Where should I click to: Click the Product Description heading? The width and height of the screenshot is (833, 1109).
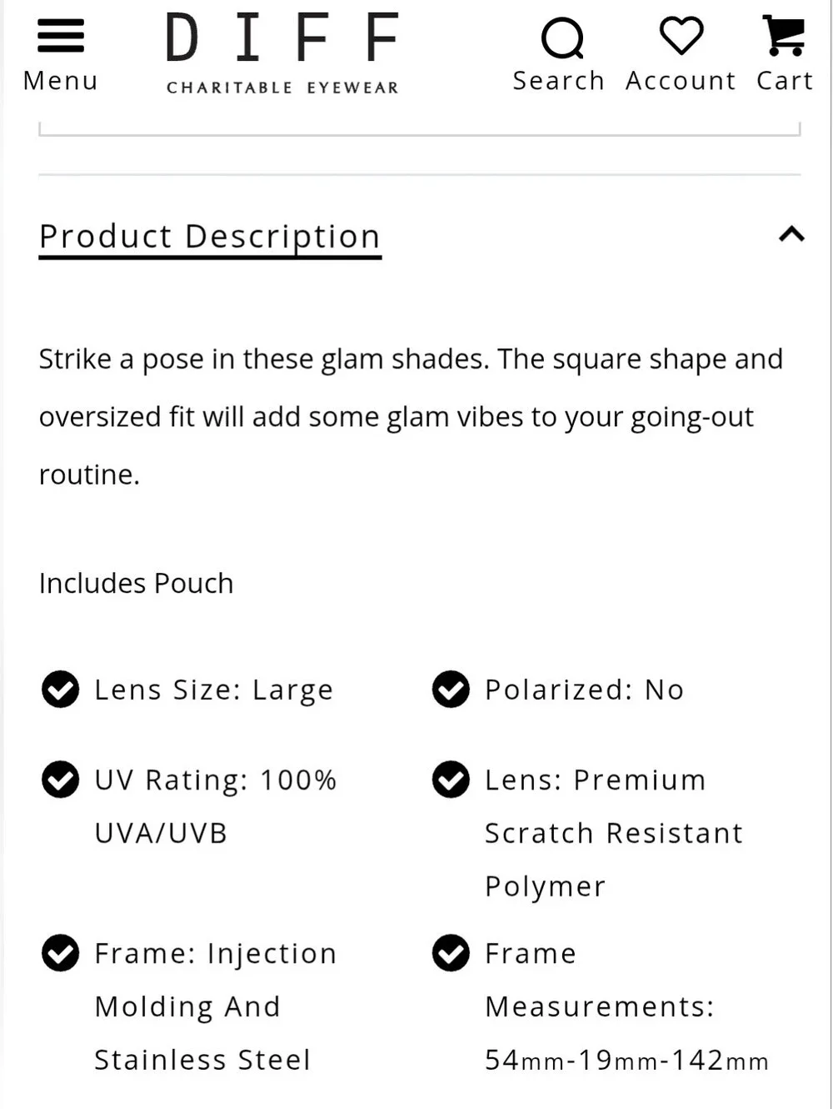coord(210,238)
